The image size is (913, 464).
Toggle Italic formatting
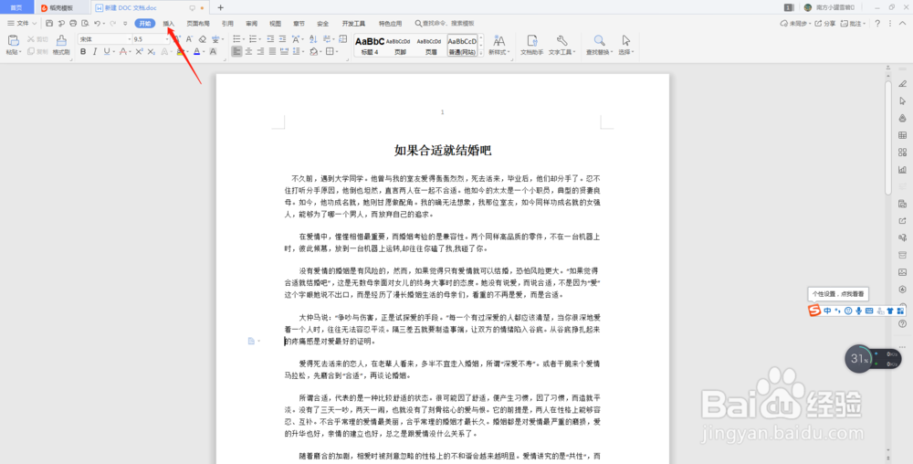[94, 52]
